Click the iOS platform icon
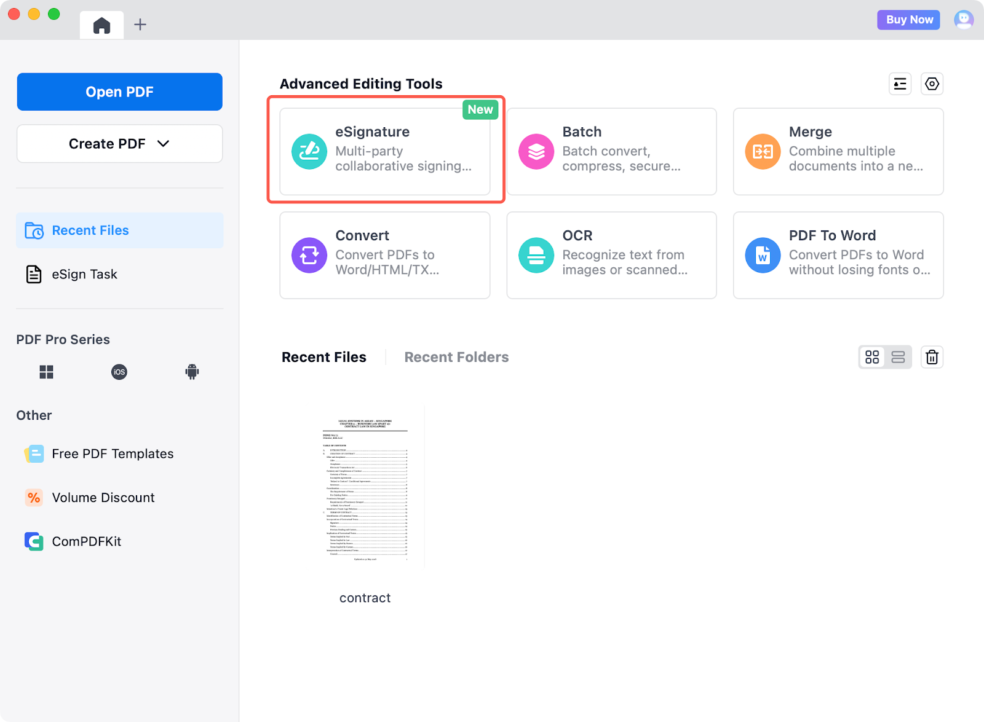 click(119, 372)
